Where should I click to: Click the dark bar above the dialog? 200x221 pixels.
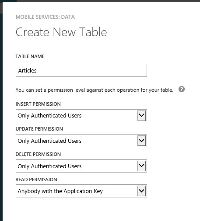[108, 1]
